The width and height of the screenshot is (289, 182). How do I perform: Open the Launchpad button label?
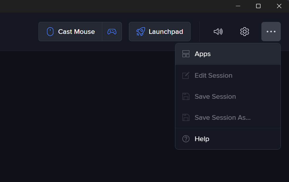[166, 32]
